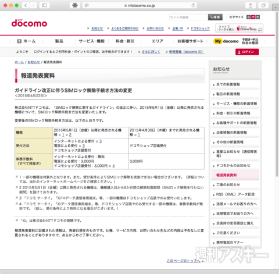This screenshot has height=274, width=279.
Task: Open the よくあるご質問(FAQ) link
Action: tap(125, 29)
